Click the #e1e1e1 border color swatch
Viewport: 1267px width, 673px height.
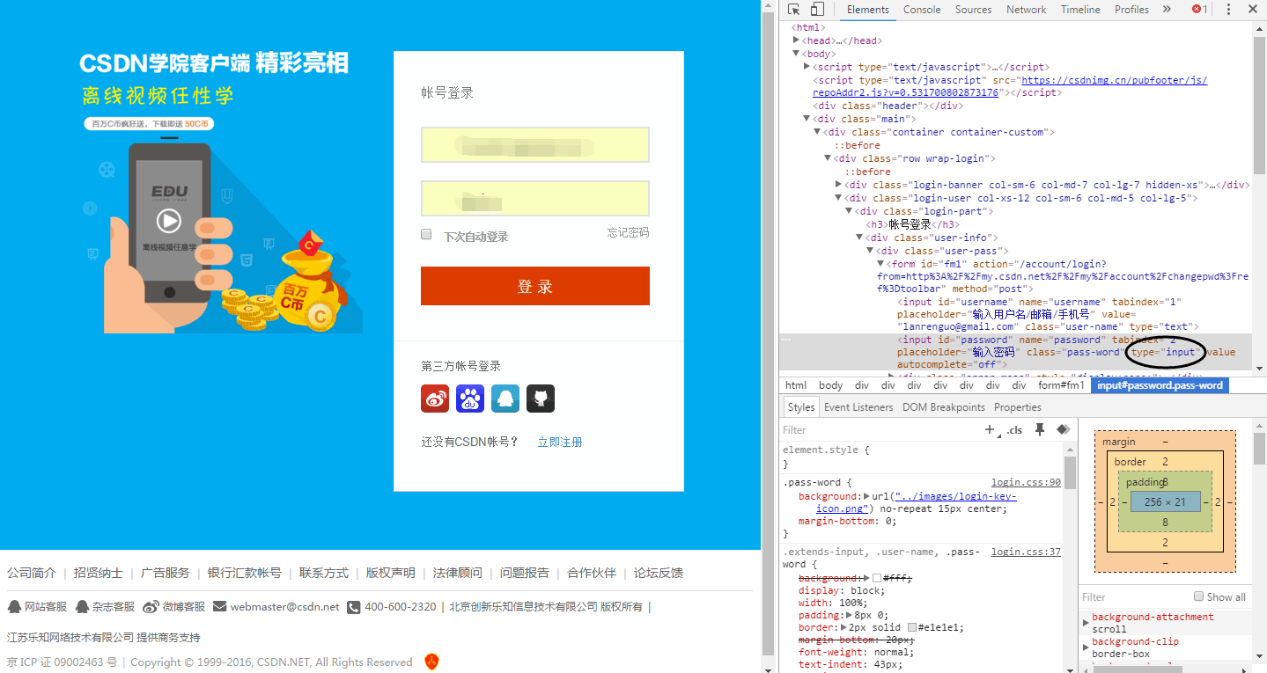912,628
